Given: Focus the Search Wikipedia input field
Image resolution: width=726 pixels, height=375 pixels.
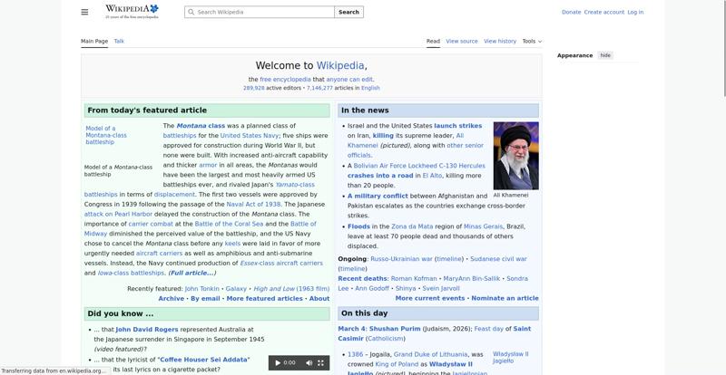Looking at the screenshot, I should [263, 13].
